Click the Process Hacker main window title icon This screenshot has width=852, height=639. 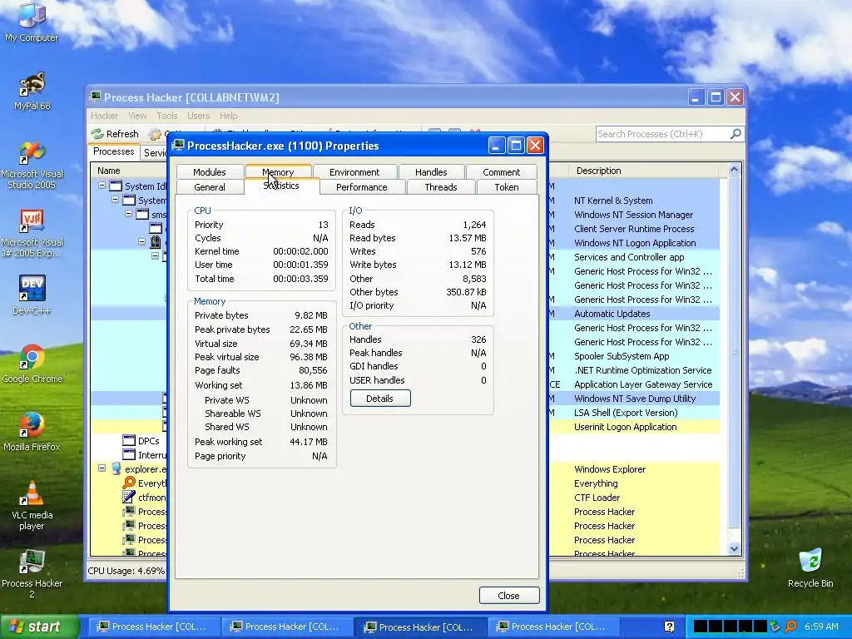coord(95,97)
